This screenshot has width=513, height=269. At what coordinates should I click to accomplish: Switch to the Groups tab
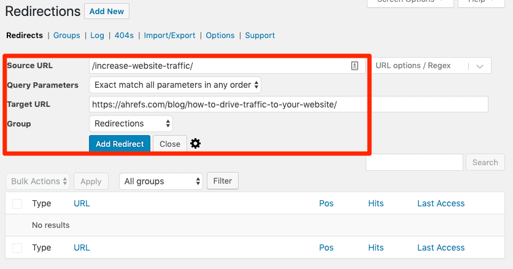pos(67,36)
